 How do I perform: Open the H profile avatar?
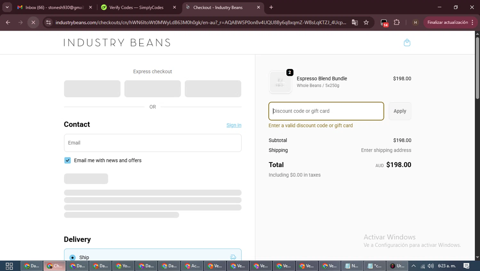click(x=415, y=22)
